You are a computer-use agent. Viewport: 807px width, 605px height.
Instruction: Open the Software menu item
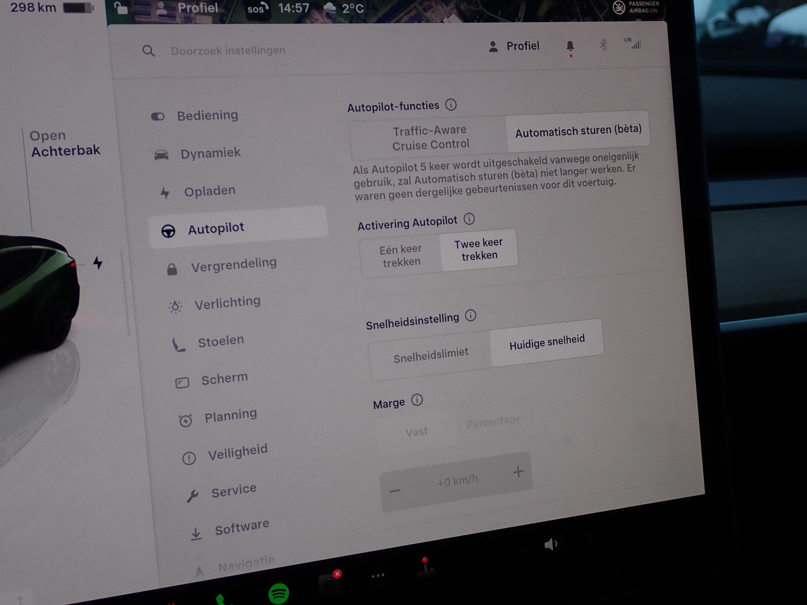click(x=241, y=527)
